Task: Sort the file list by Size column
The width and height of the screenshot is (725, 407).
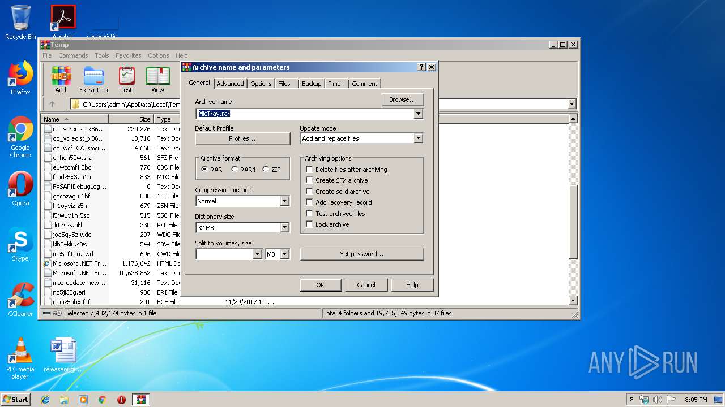Action: pos(131,119)
